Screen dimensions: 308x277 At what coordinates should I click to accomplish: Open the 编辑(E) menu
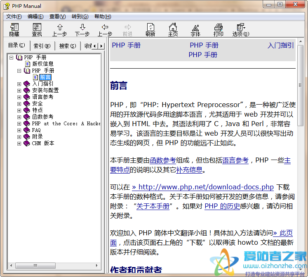[35, 17]
